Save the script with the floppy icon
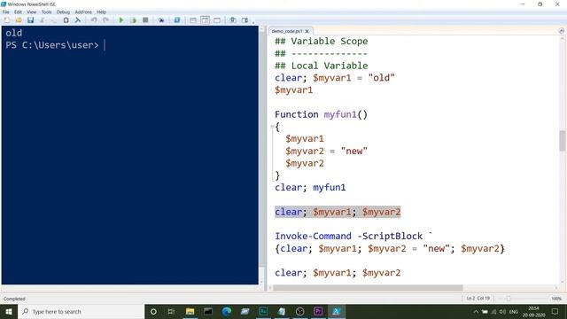This screenshot has height=319, width=567. click(x=30, y=20)
